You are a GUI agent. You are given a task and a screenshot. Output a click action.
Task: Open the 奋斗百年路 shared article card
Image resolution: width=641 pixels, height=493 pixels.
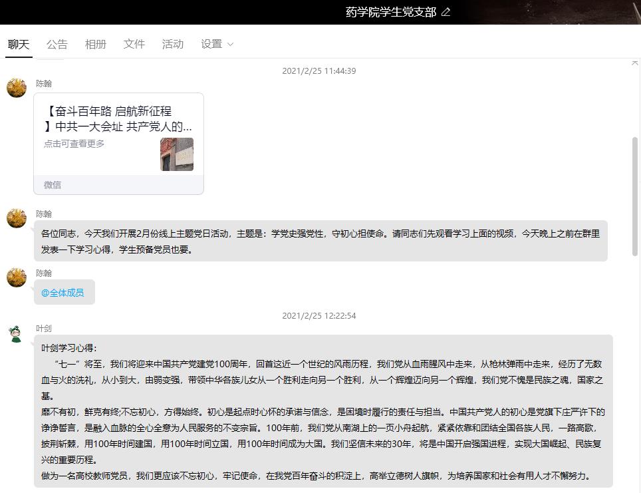pyautogui.click(x=118, y=118)
